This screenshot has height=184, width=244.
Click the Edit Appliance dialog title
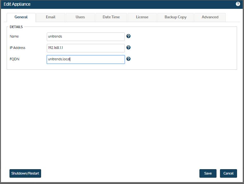tap(17, 4)
